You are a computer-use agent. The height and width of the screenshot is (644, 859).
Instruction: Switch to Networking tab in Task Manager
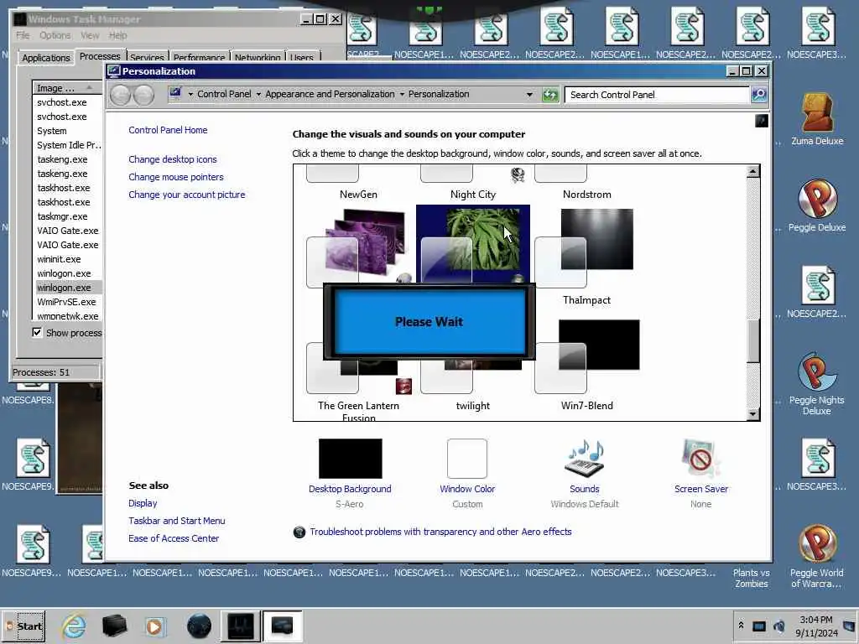[258, 58]
